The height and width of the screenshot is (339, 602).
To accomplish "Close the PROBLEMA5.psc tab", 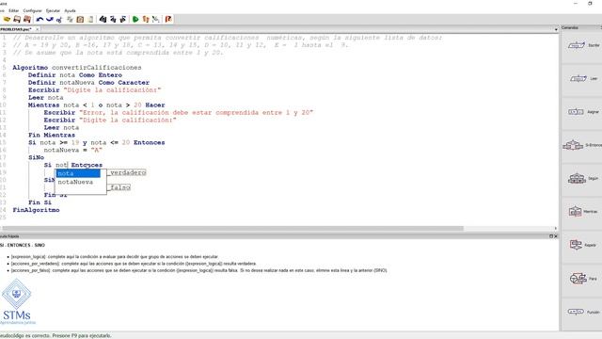I will pos(38,29).
